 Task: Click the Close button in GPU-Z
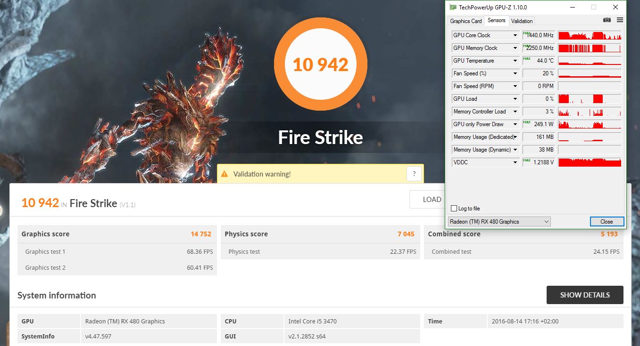point(607,221)
